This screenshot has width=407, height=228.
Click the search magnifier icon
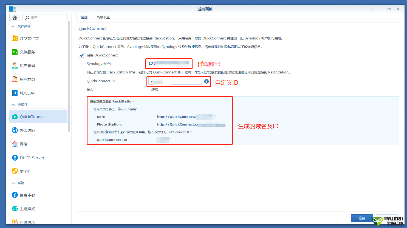click(27, 18)
